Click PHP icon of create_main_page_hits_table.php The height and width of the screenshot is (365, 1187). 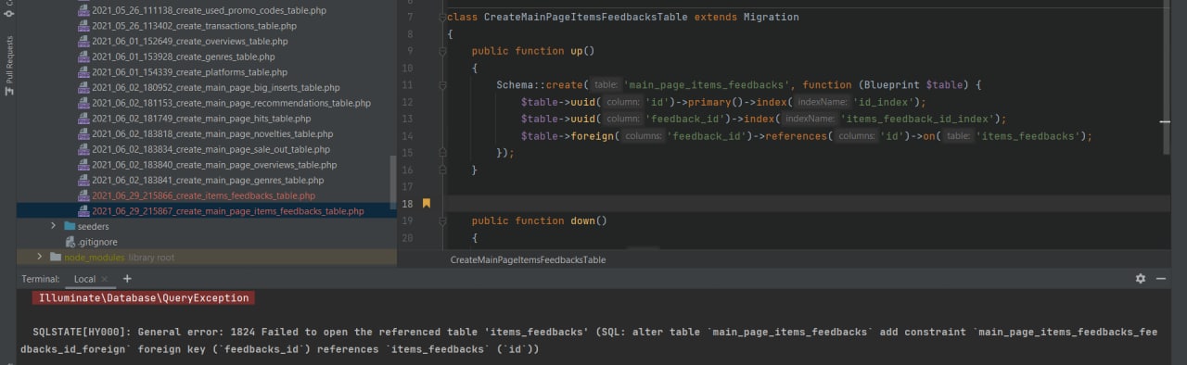pyautogui.click(x=83, y=119)
